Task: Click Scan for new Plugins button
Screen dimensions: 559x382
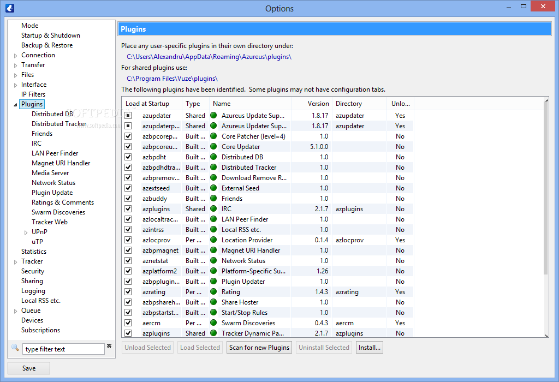Action: point(259,348)
